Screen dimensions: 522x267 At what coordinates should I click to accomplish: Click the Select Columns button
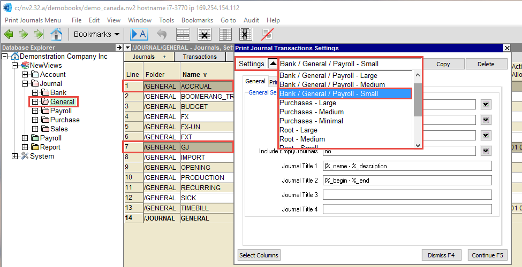click(259, 255)
